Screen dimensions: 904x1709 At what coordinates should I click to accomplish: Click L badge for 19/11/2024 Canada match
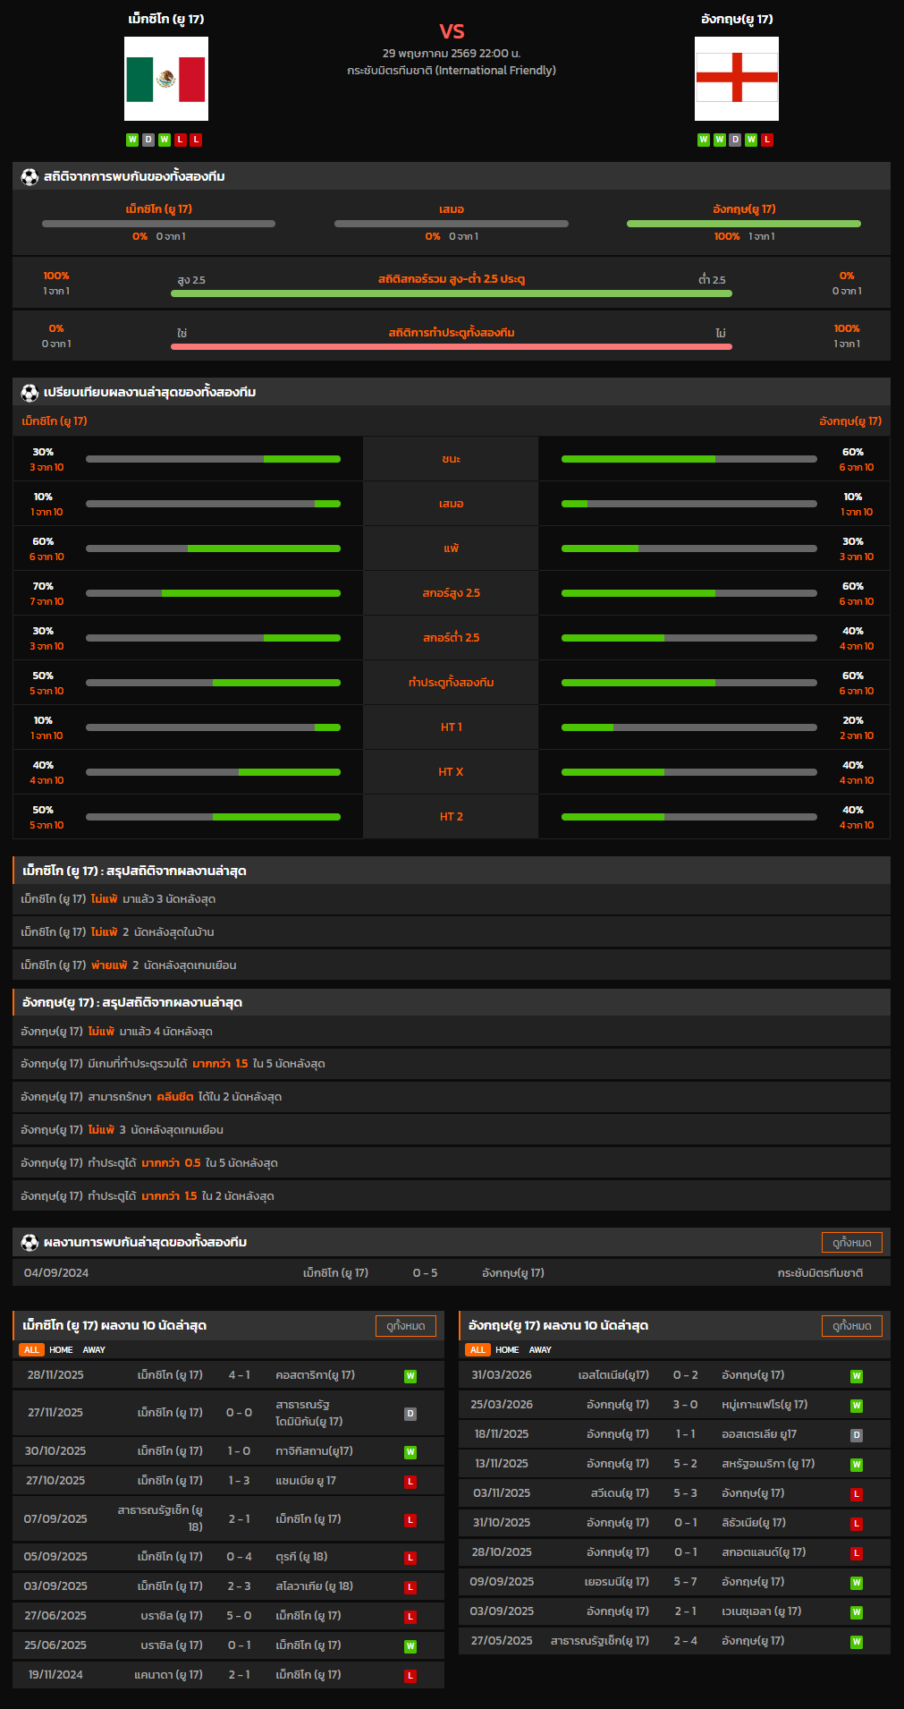click(x=410, y=1676)
